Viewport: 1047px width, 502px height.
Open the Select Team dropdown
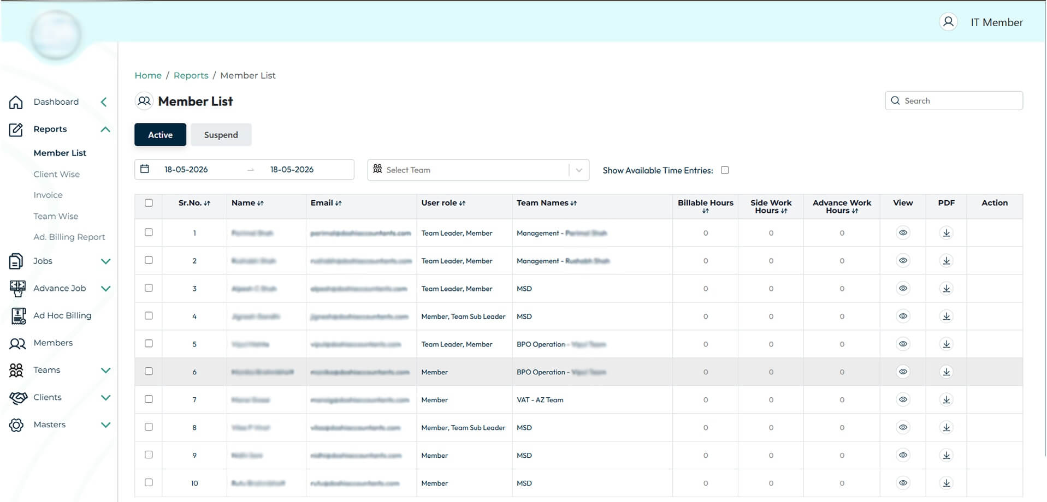click(x=478, y=170)
